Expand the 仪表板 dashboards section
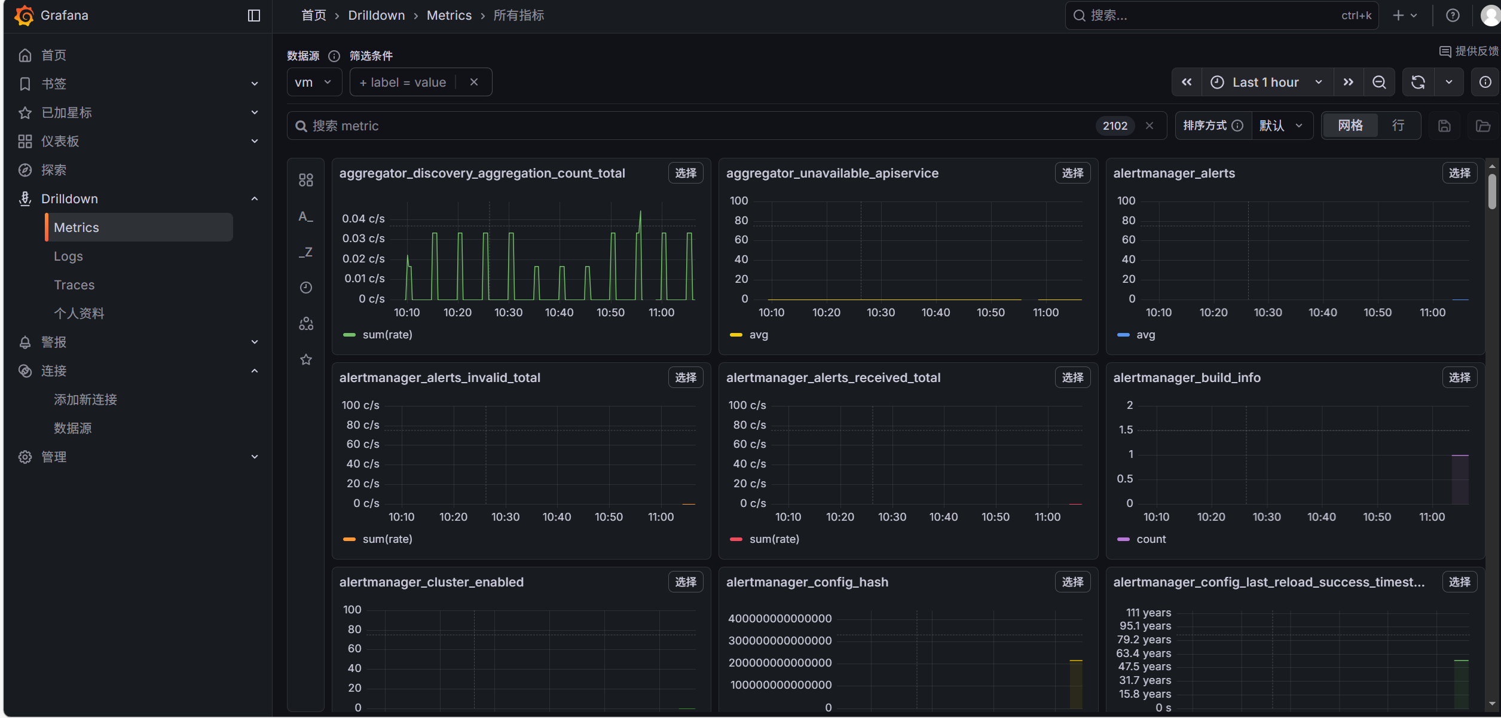1501x718 pixels. click(x=254, y=142)
